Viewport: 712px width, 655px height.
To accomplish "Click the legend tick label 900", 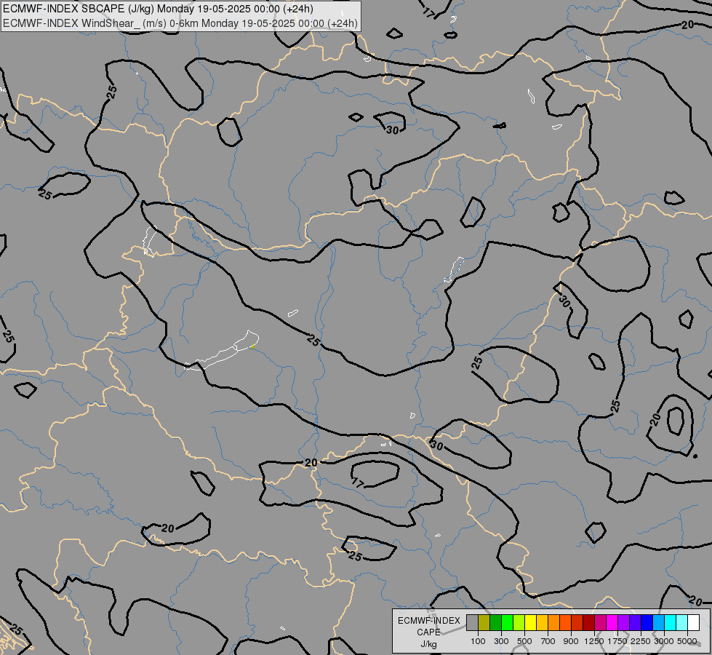I will pyautogui.click(x=571, y=641).
